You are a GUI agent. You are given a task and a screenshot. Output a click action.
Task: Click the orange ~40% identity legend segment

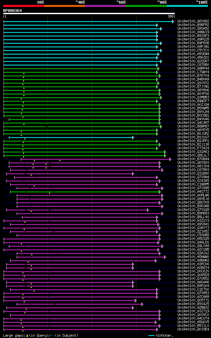pos(65,6)
